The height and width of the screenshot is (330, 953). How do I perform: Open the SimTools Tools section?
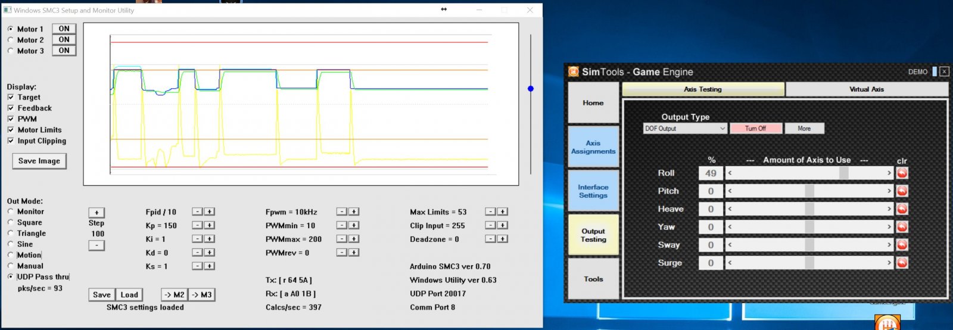click(593, 279)
